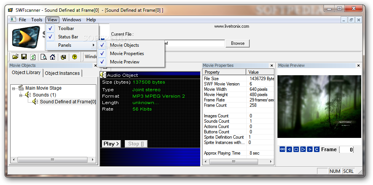Click Movie Objects horizontal scrollbar thumb
Image resolution: width=373 pixels, height=185 pixels.
tap(53, 160)
